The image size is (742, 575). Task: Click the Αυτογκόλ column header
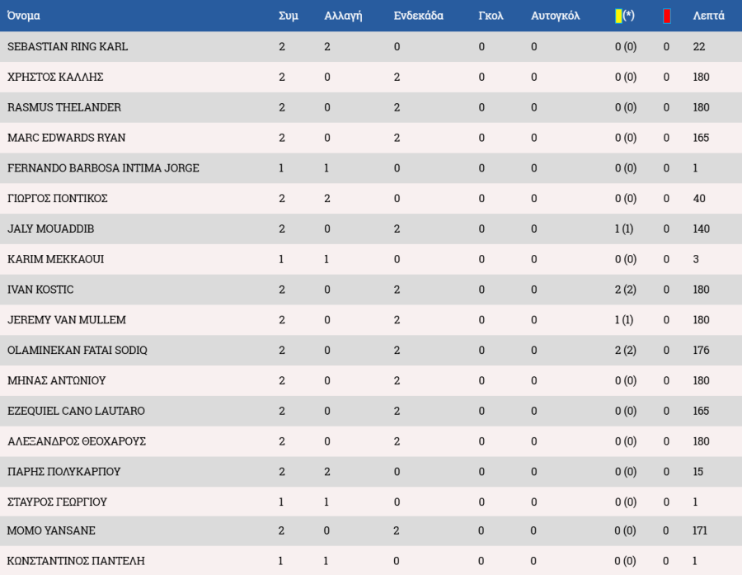click(555, 16)
